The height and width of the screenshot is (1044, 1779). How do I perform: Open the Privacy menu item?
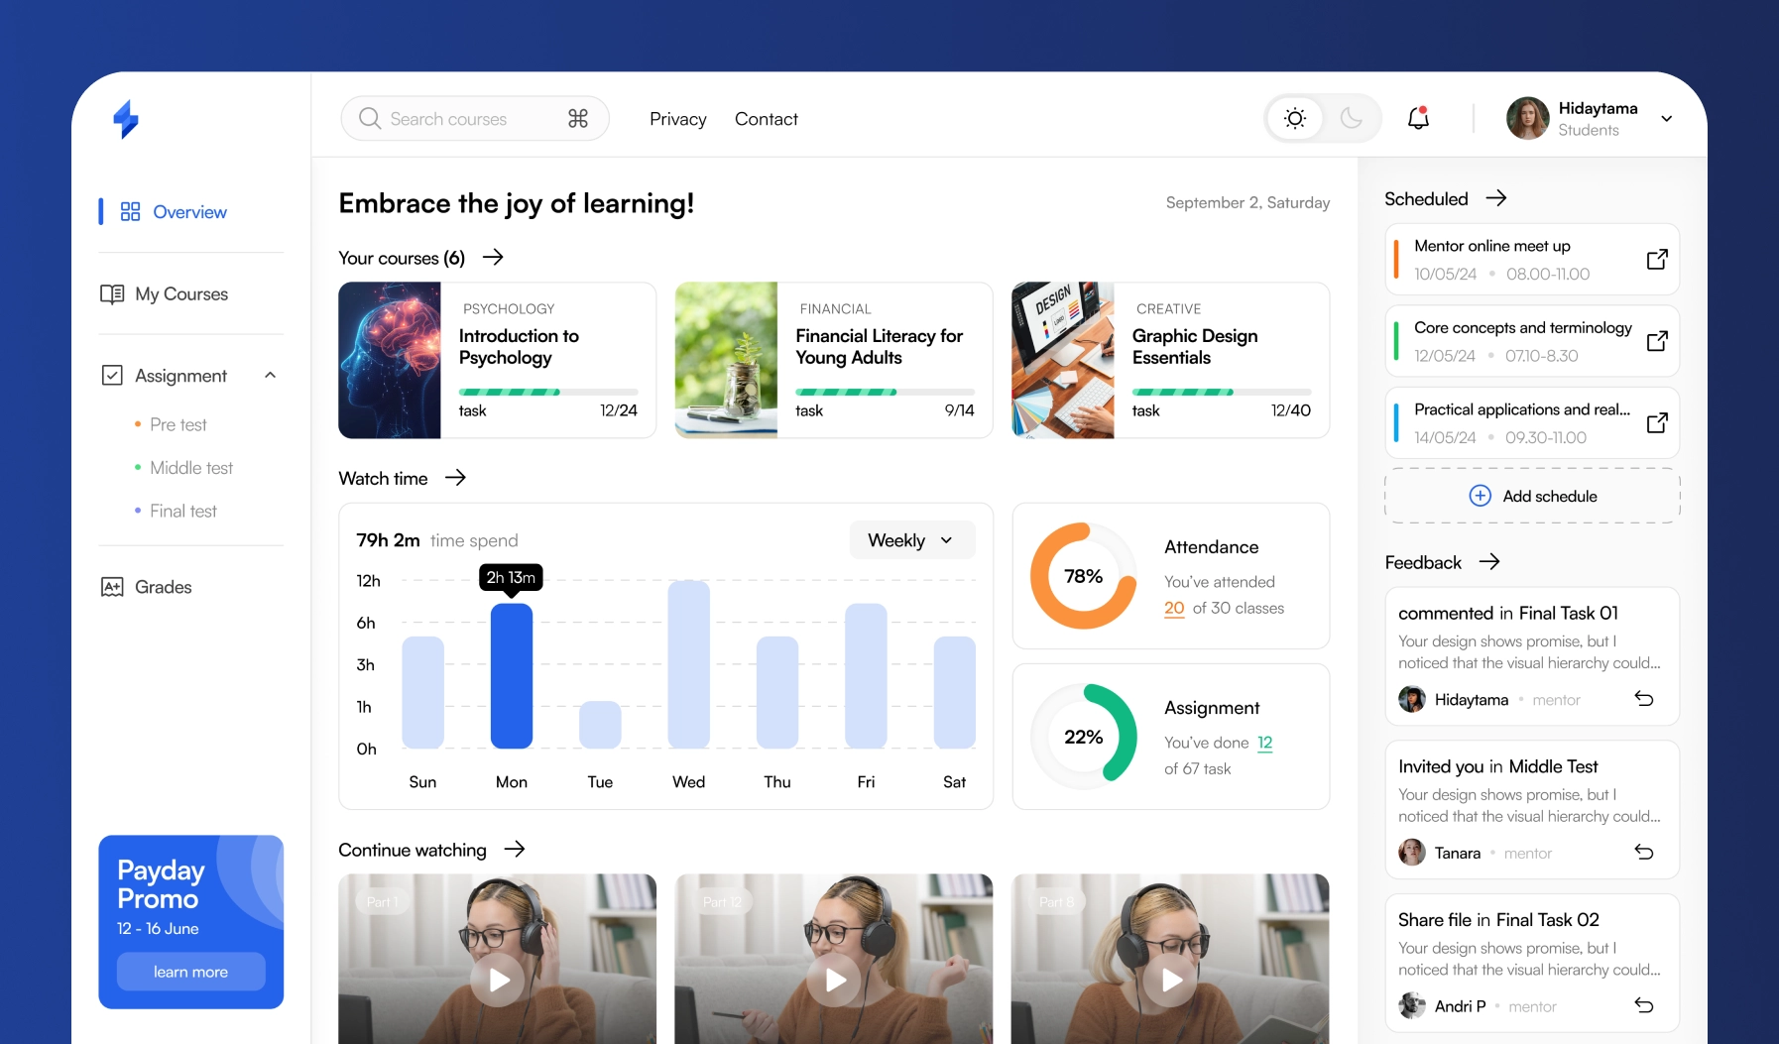677,118
